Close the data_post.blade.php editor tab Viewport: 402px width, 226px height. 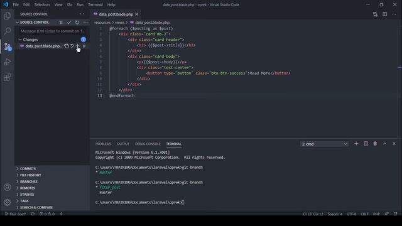click(137, 14)
